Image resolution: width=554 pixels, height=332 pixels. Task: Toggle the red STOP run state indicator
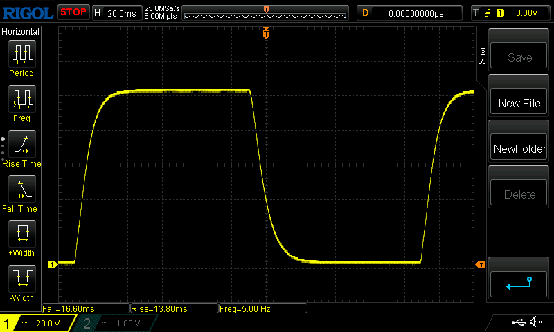pyautogui.click(x=73, y=12)
